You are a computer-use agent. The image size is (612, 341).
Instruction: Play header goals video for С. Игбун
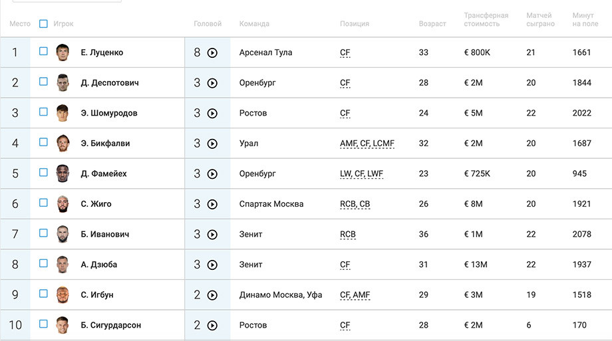click(x=212, y=295)
